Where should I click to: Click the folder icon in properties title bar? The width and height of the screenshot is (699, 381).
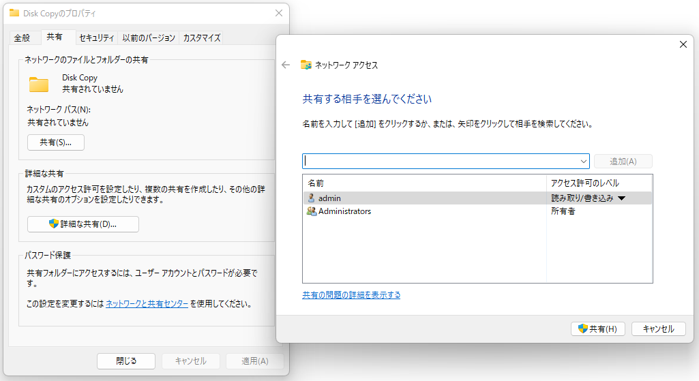[14, 13]
